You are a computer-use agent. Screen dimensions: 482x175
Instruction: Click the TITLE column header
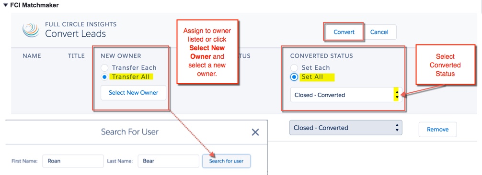pos(76,56)
